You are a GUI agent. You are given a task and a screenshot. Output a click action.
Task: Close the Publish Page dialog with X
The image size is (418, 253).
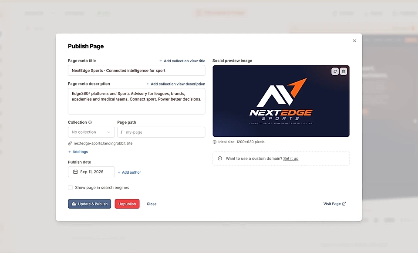pyautogui.click(x=354, y=41)
